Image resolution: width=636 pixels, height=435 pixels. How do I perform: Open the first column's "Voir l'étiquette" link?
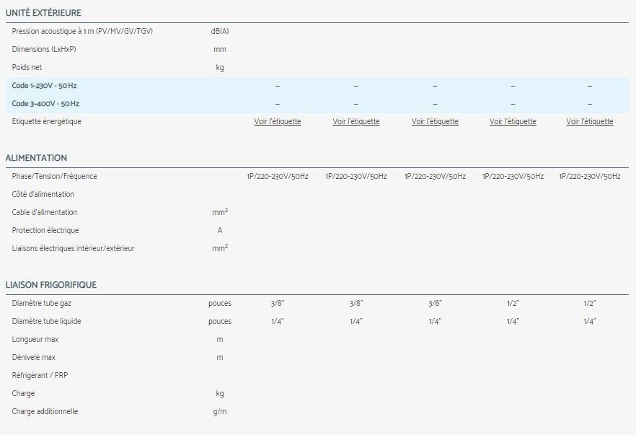[277, 122]
